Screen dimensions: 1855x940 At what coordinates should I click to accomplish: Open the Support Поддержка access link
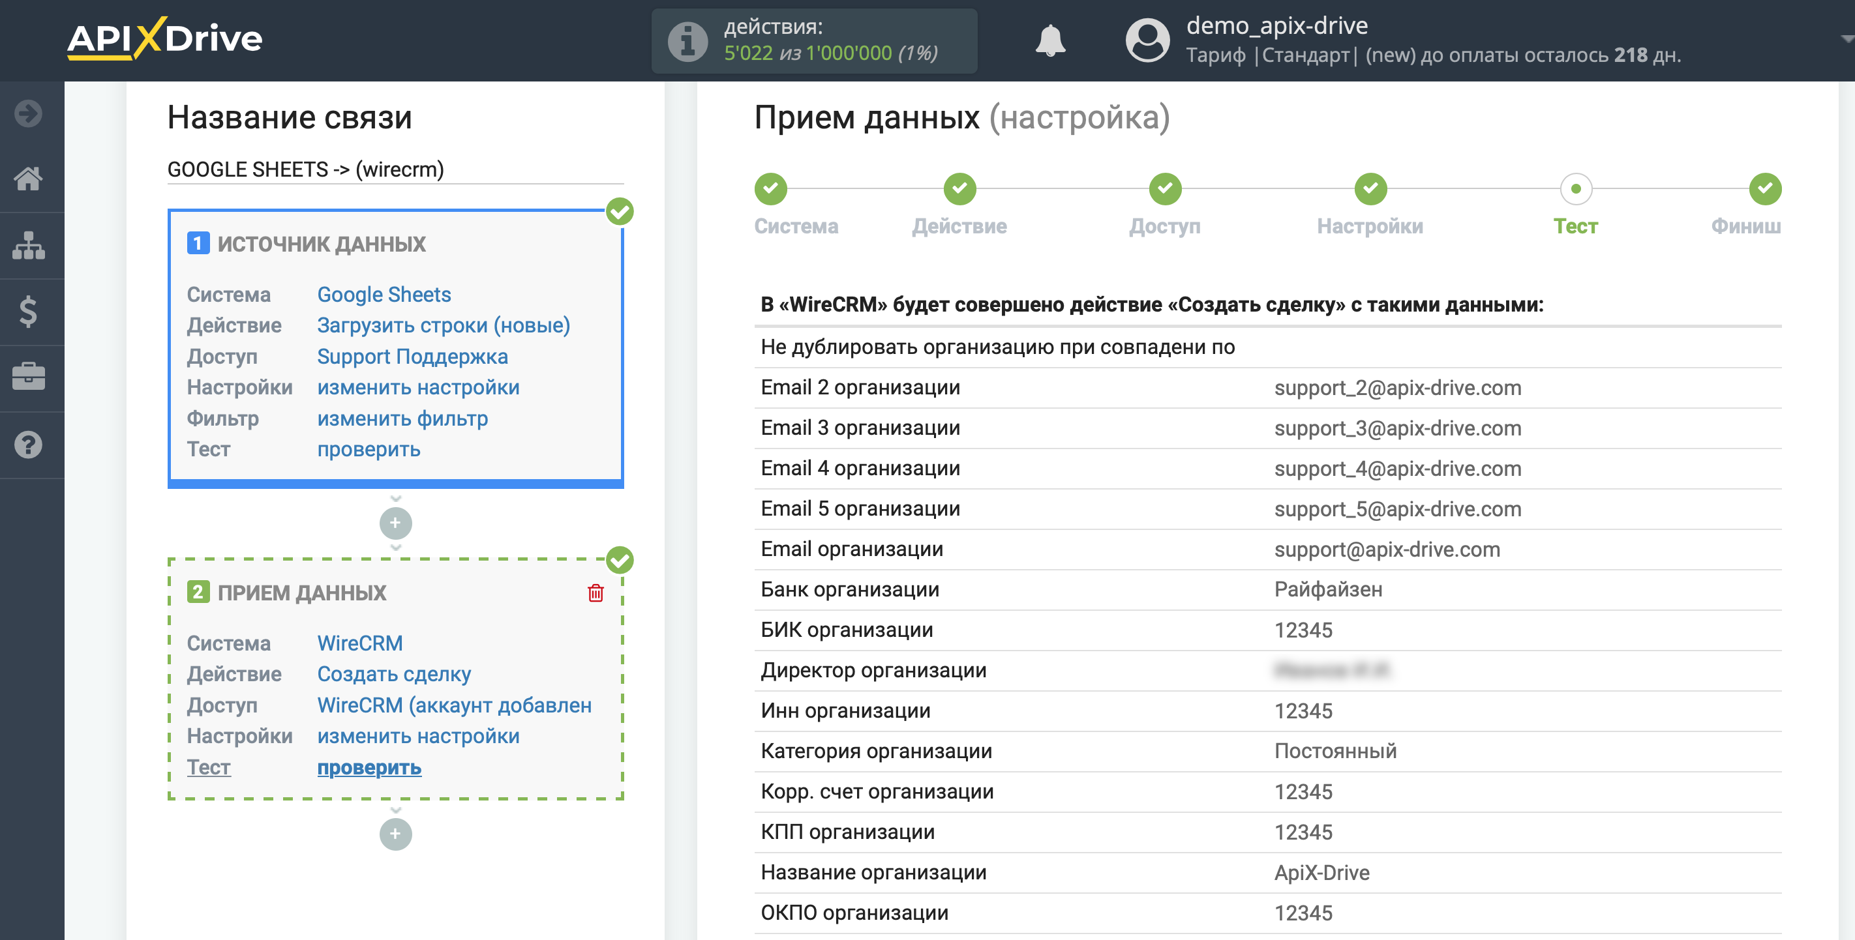click(x=413, y=357)
